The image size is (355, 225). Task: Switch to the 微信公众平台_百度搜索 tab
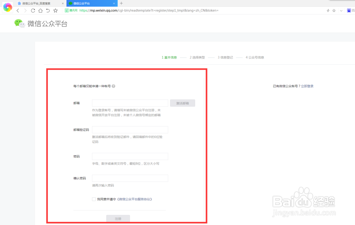(x=41, y=4)
